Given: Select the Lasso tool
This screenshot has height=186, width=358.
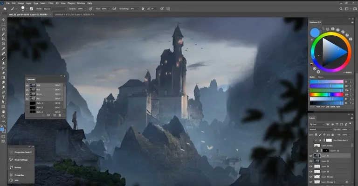Looking at the screenshot, I should point(3,29).
